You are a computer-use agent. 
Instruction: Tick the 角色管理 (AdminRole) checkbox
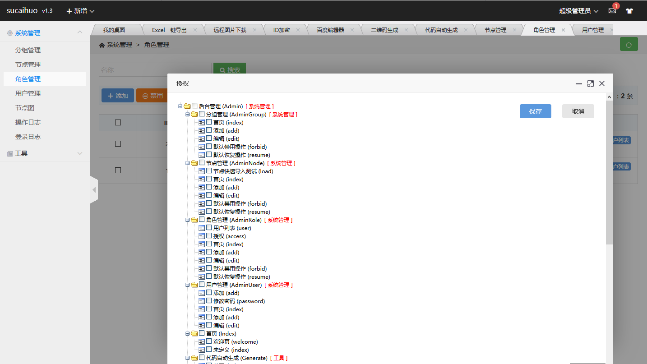pyautogui.click(x=202, y=219)
